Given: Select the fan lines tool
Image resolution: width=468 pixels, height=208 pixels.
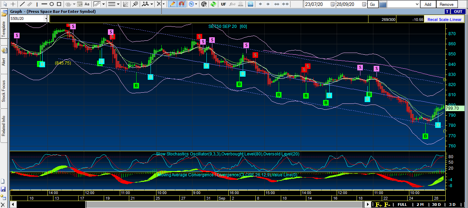Looking at the screenshot, I should coord(126,4).
